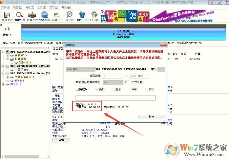The width and height of the screenshot is (229, 159).
Task: Click the DiskGenius data-loss help banner
Action: pyautogui.click(x=125, y=16)
